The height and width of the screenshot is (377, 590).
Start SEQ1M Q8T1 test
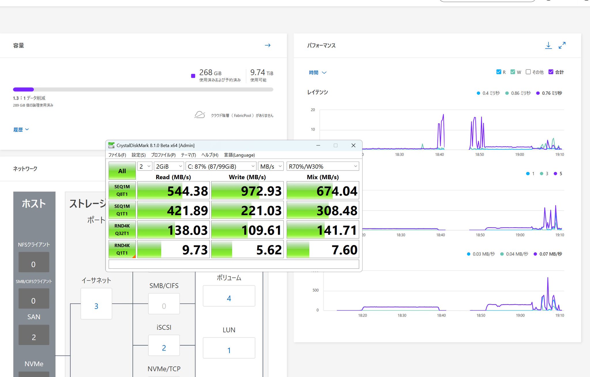tap(122, 190)
